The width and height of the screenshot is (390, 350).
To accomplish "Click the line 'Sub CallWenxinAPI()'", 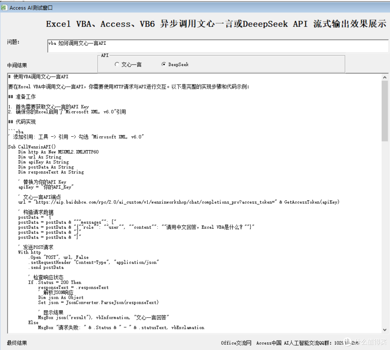I will pyautogui.click(x=32, y=147).
